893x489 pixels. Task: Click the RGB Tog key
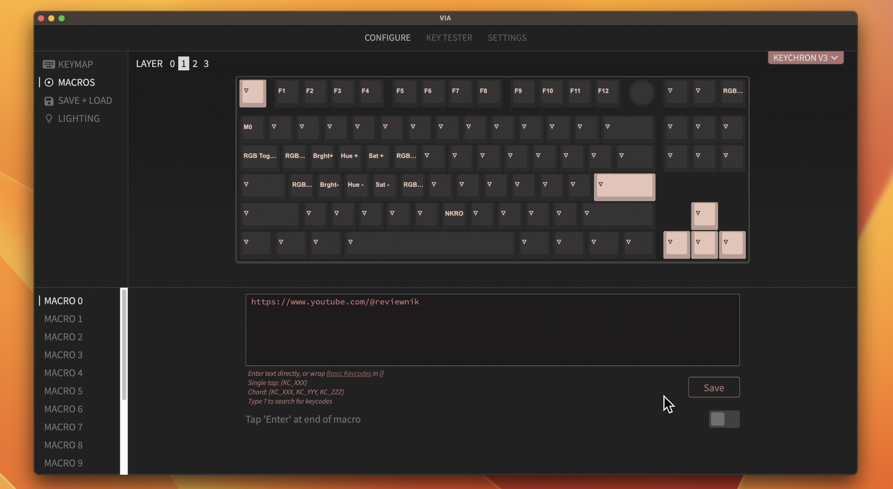point(260,156)
